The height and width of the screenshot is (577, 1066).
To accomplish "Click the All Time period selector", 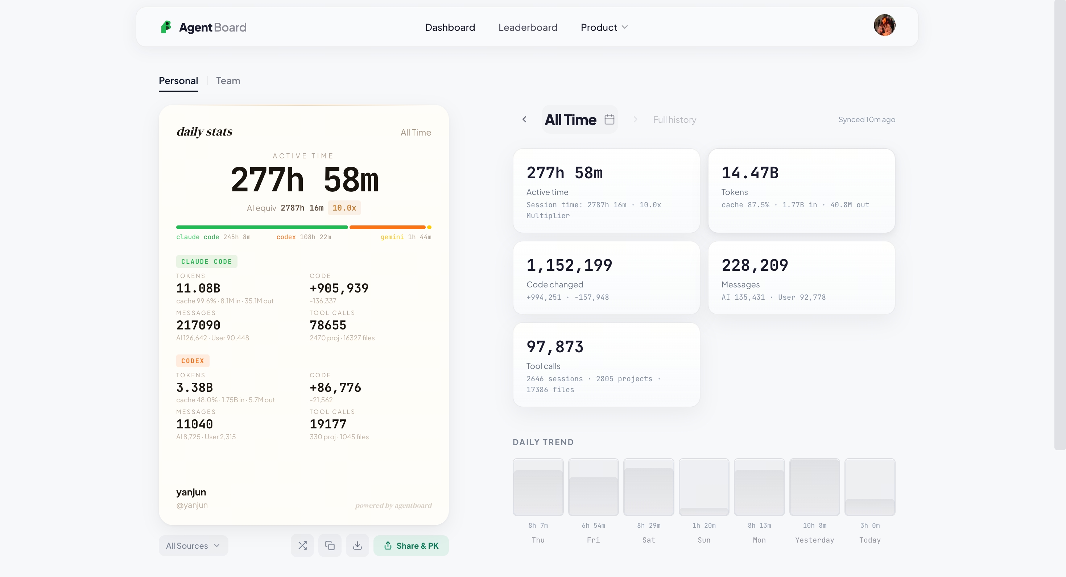I will [579, 120].
